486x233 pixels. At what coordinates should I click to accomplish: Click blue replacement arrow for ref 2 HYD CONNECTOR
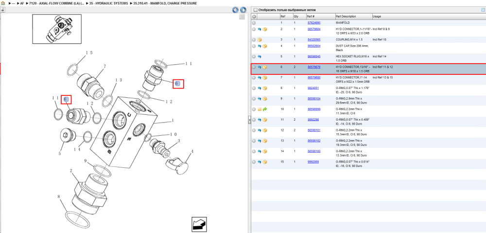click(260, 29)
